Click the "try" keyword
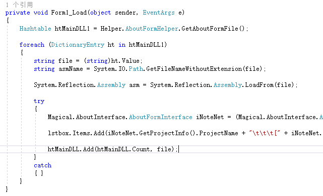Viewport: 323px width, 196px height. pyautogui.click(x=39, y=101)
